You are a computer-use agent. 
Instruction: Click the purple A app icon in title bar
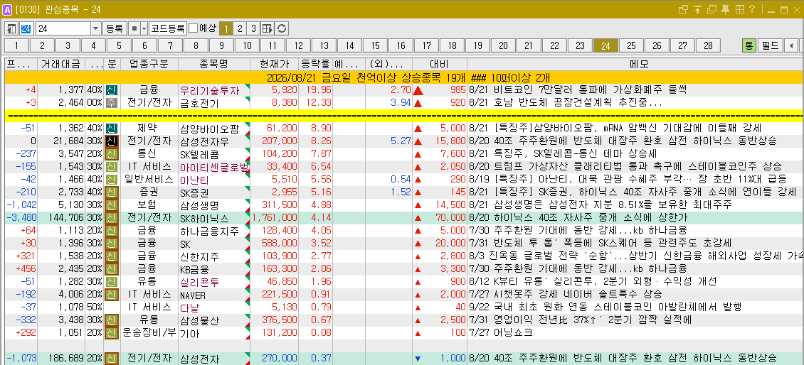pyautogui.click(x=7, y=9)
